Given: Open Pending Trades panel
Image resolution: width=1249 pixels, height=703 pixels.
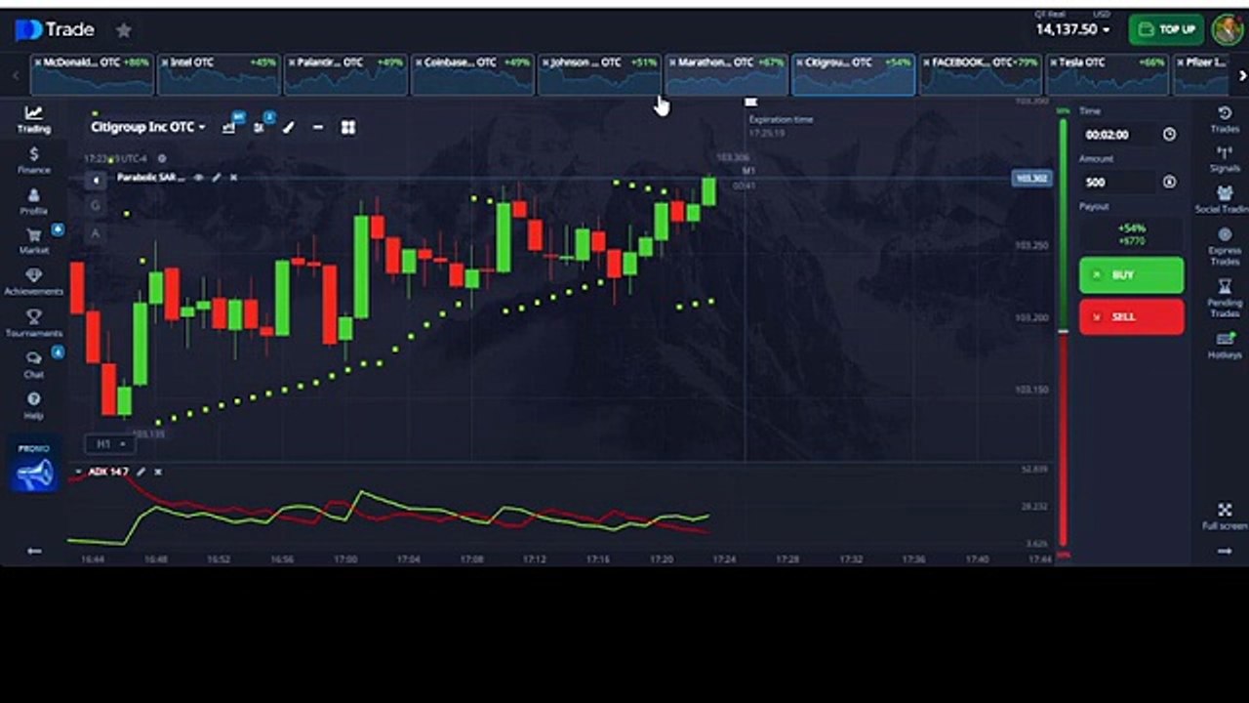Looking at the screenshot, I should click(1225, 298).
